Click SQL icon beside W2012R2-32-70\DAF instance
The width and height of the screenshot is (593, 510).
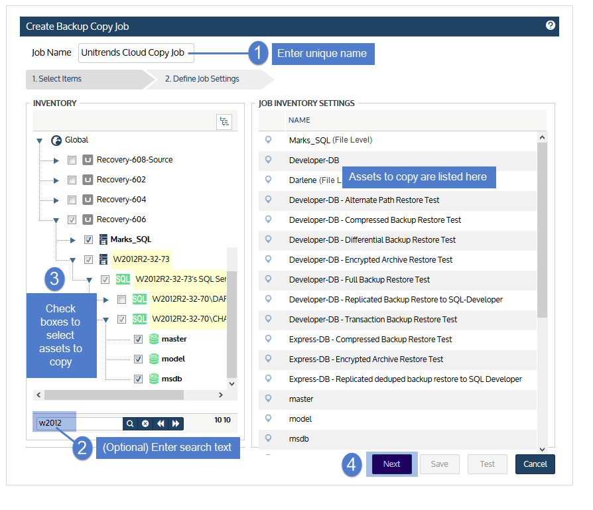click(x=139, y=299)
